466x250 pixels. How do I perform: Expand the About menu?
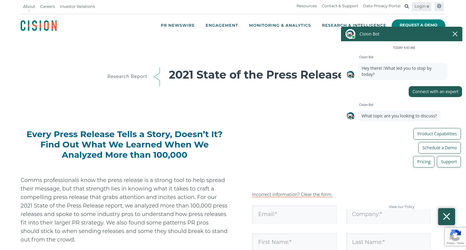[29, 6]
